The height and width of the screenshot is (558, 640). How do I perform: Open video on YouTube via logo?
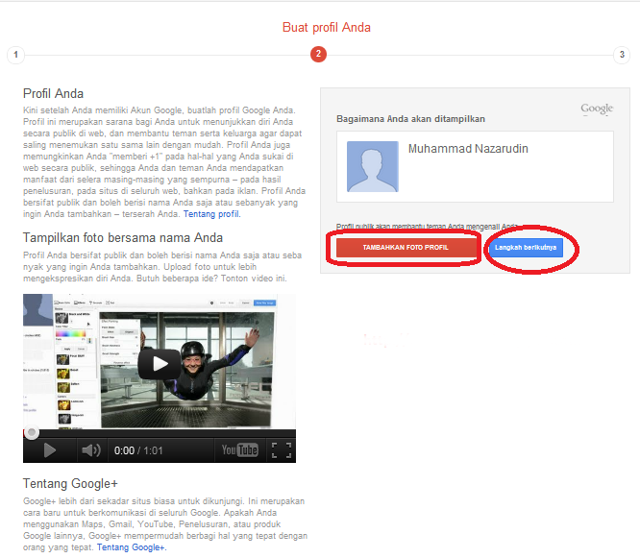pyautogui.click(x=239, y=450)
